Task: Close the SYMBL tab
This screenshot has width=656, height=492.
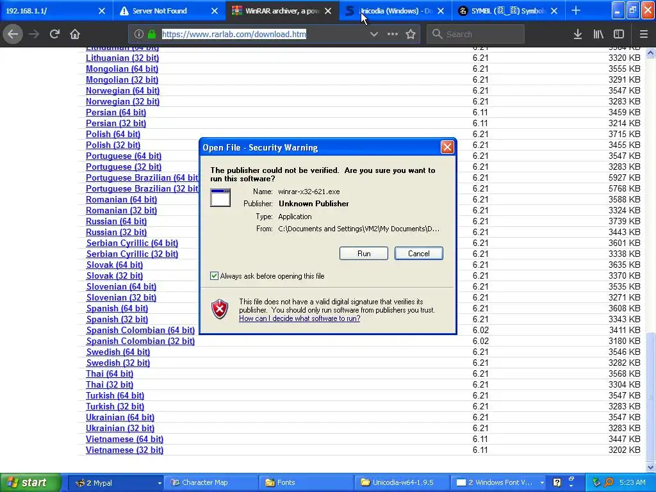Action: click(554, 11)
